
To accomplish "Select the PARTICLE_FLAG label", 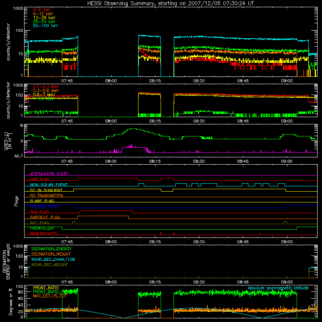I will tap(45, 217).
